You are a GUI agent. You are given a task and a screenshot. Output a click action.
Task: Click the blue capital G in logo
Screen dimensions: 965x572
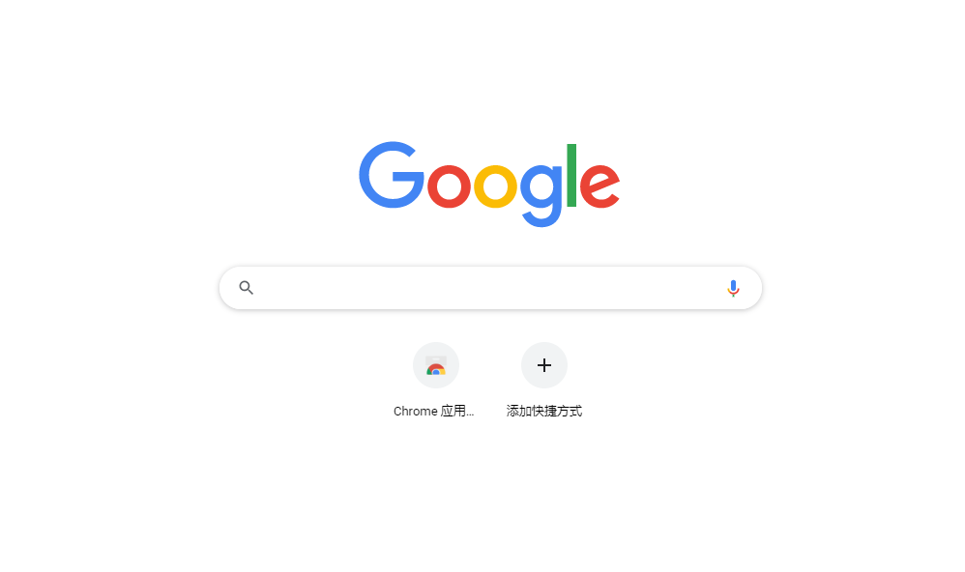tap(392, 175)
